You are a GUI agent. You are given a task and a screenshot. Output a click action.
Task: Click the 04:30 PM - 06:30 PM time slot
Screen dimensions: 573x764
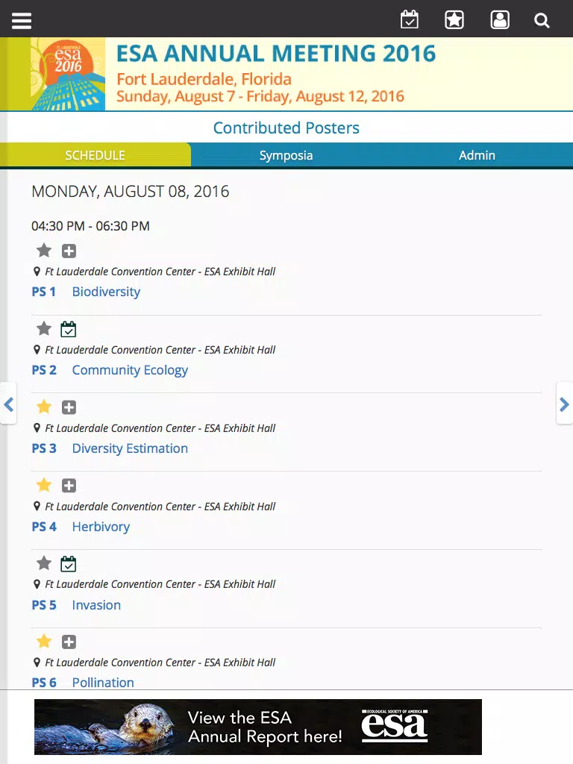90,226
